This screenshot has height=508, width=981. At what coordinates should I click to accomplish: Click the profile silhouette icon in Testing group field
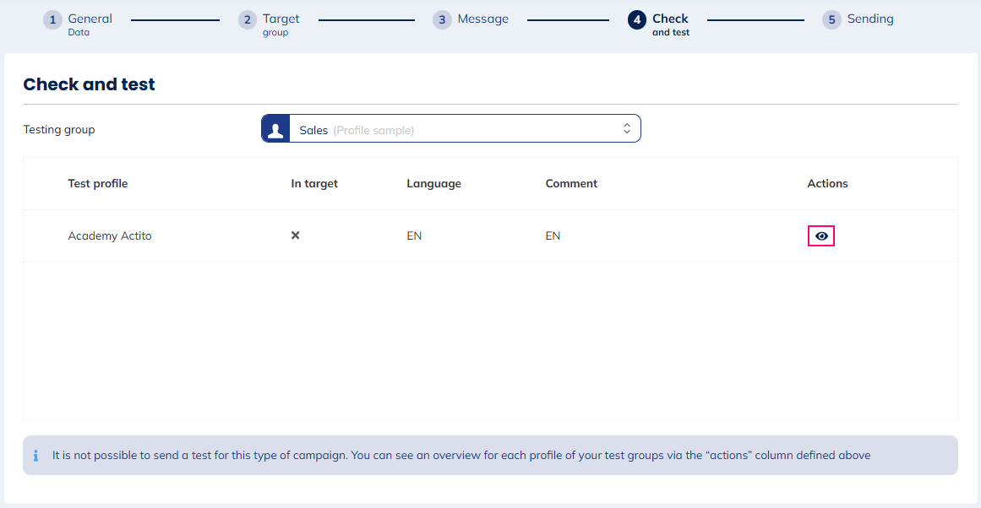(275, 129)
